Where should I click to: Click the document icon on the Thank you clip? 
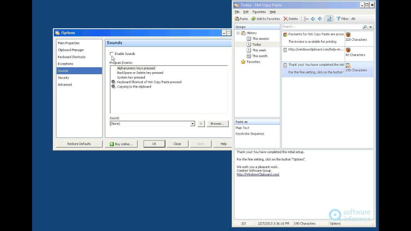point(285,65)
